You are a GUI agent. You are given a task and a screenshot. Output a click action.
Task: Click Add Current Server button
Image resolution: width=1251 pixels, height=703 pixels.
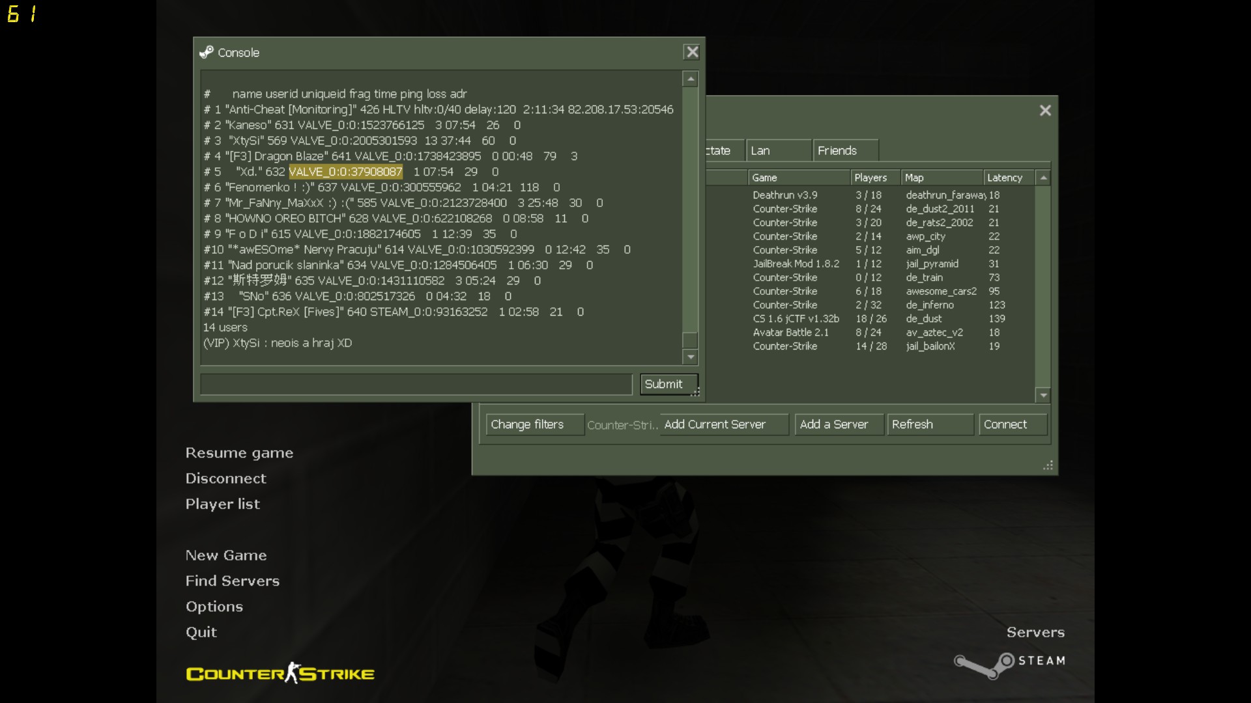pyautogui.click(x=723, y=424)
